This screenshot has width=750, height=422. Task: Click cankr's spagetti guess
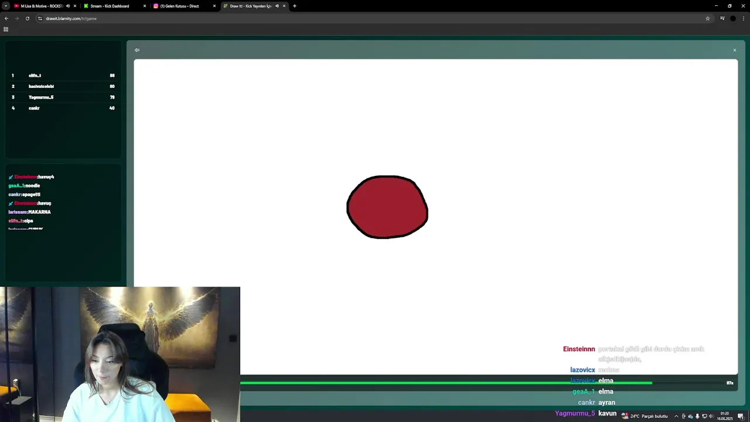pyautogui.click(x=24, y=195)
